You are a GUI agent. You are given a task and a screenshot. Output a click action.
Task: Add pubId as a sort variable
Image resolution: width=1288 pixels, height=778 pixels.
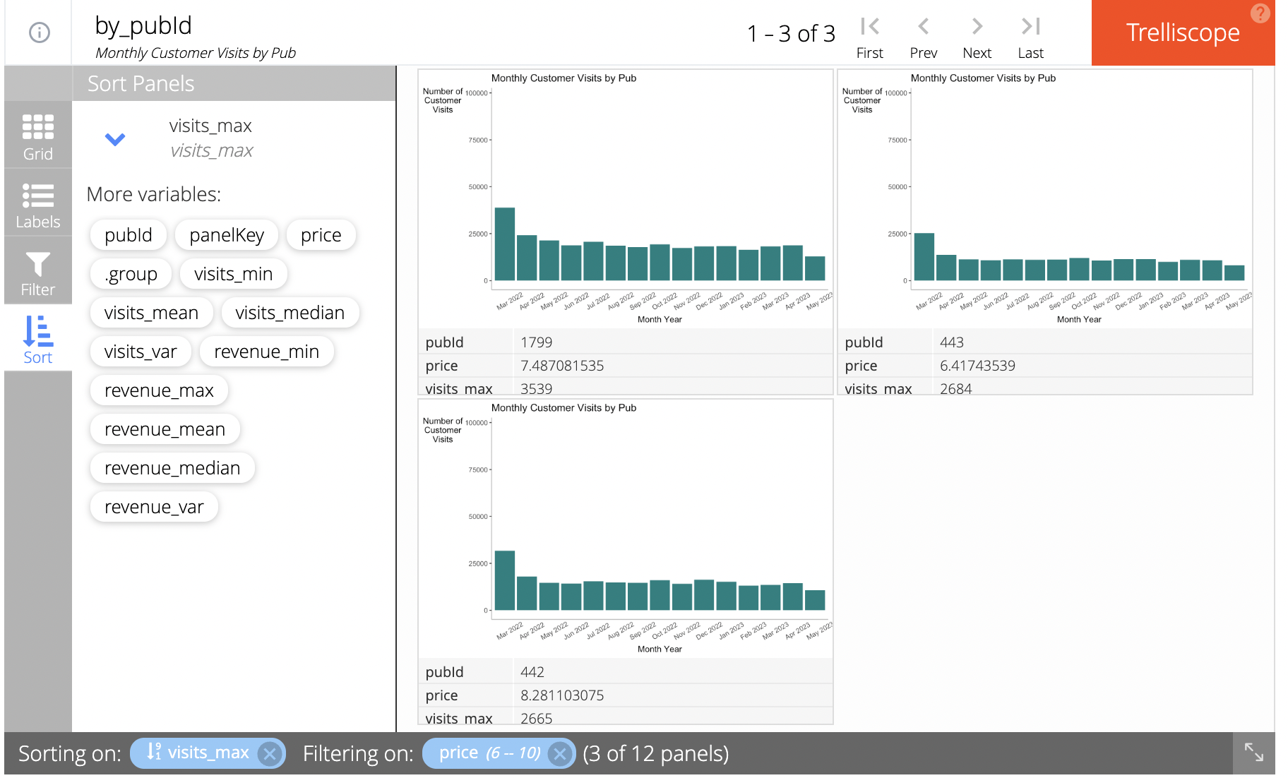click(129, 235)
